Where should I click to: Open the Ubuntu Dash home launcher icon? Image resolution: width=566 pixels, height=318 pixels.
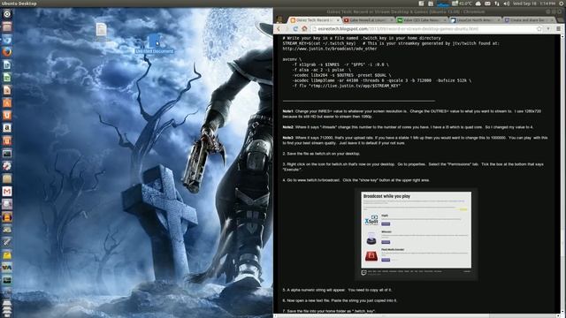pos(7,14)
